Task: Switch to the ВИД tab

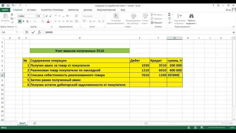Action: pyautogui.click(x=123, y=10)
